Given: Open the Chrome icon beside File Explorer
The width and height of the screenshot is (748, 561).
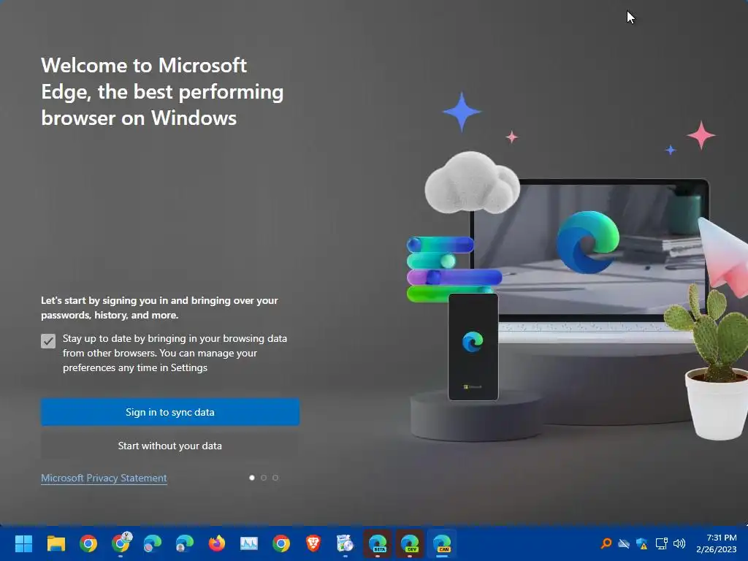Looking at the screenshot, I should pos(88,543).
